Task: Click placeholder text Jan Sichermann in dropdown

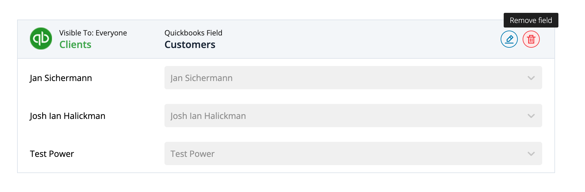Action: [201, 78]
